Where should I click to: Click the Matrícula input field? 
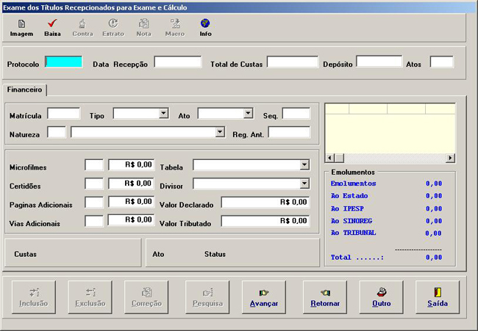(64, 114)
